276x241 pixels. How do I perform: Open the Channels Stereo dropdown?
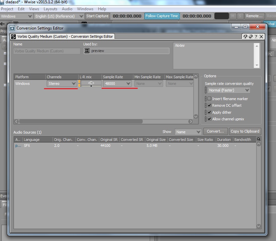pos(62,84)
